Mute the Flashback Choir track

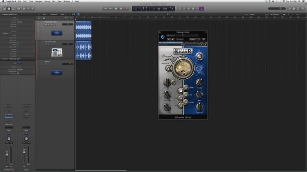46,24
